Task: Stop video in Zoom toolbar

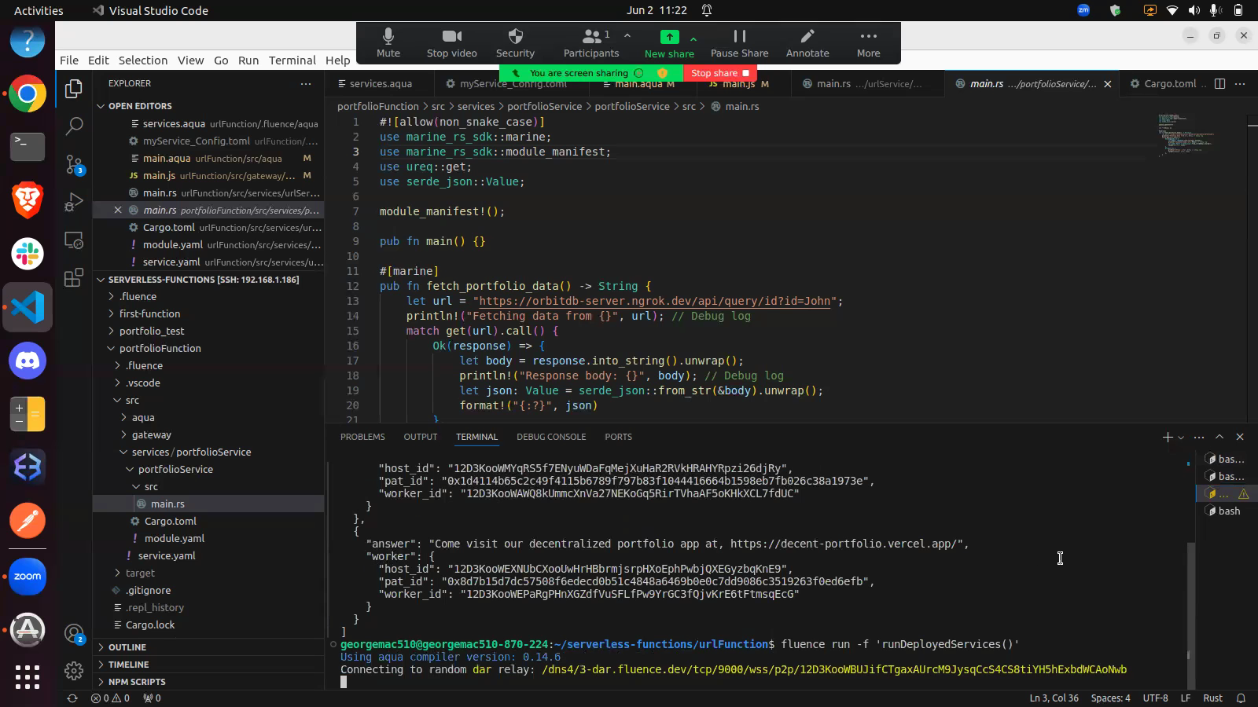Action: coord(452,42)
